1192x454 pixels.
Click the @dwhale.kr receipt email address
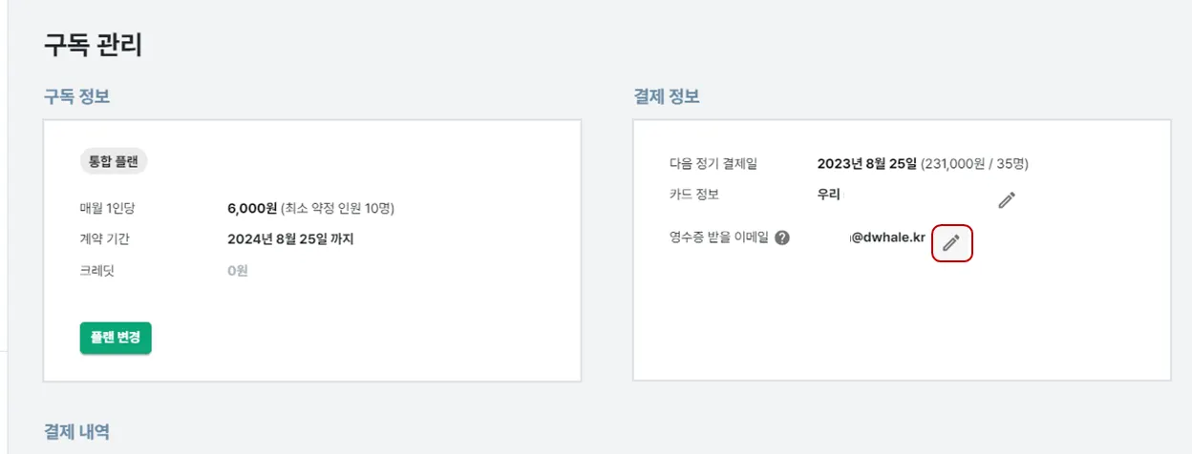pos(887,238)
